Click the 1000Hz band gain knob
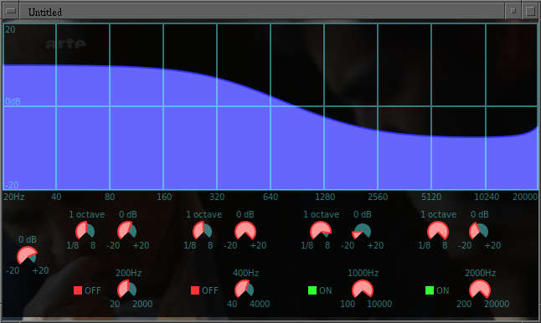This screenshot has width=541, height=323. tap(362, 231)
